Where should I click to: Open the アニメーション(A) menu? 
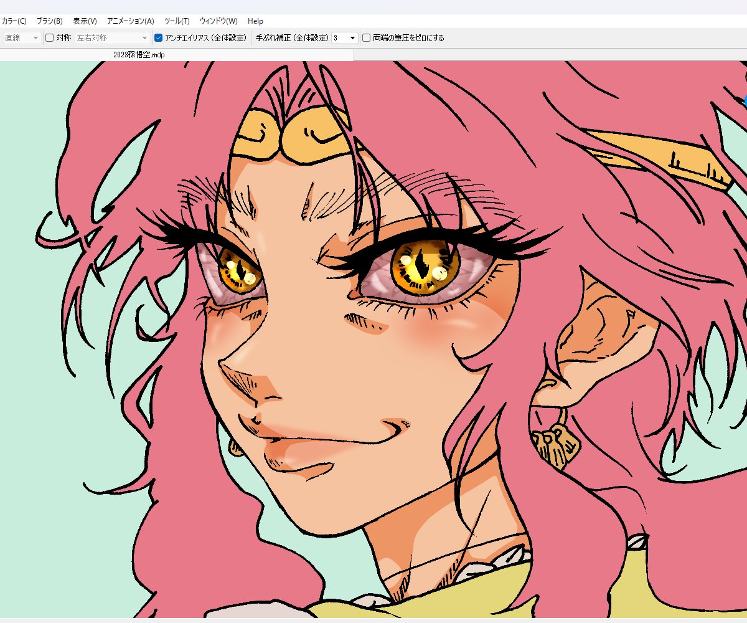point(130,21)
